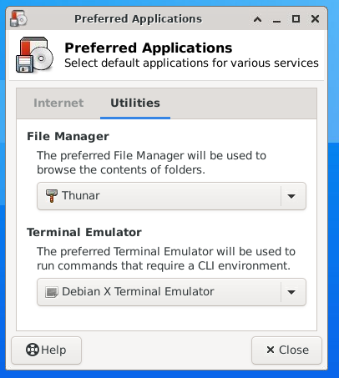Screen dimensions: 339x378
Task: Minimize the Preferred Applications window
Action: (276, 19)
